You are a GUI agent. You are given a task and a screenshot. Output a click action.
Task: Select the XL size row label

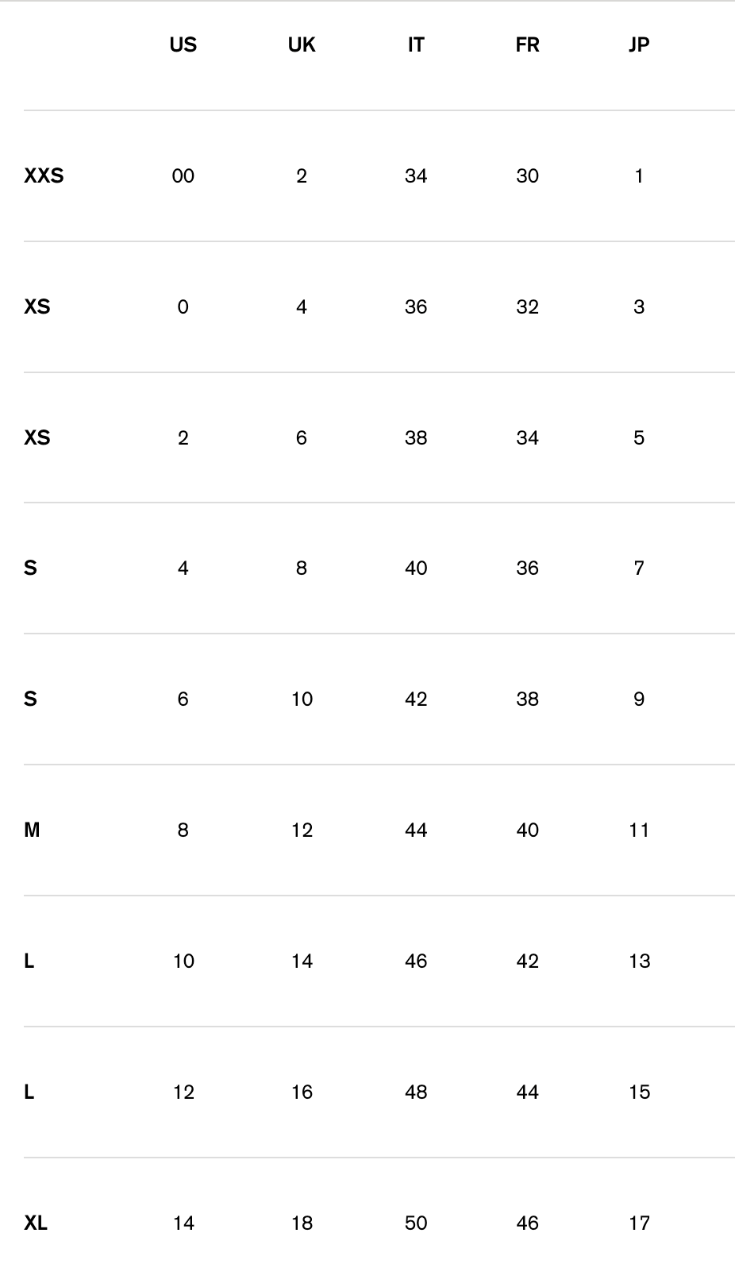[x=36, y=1223]
